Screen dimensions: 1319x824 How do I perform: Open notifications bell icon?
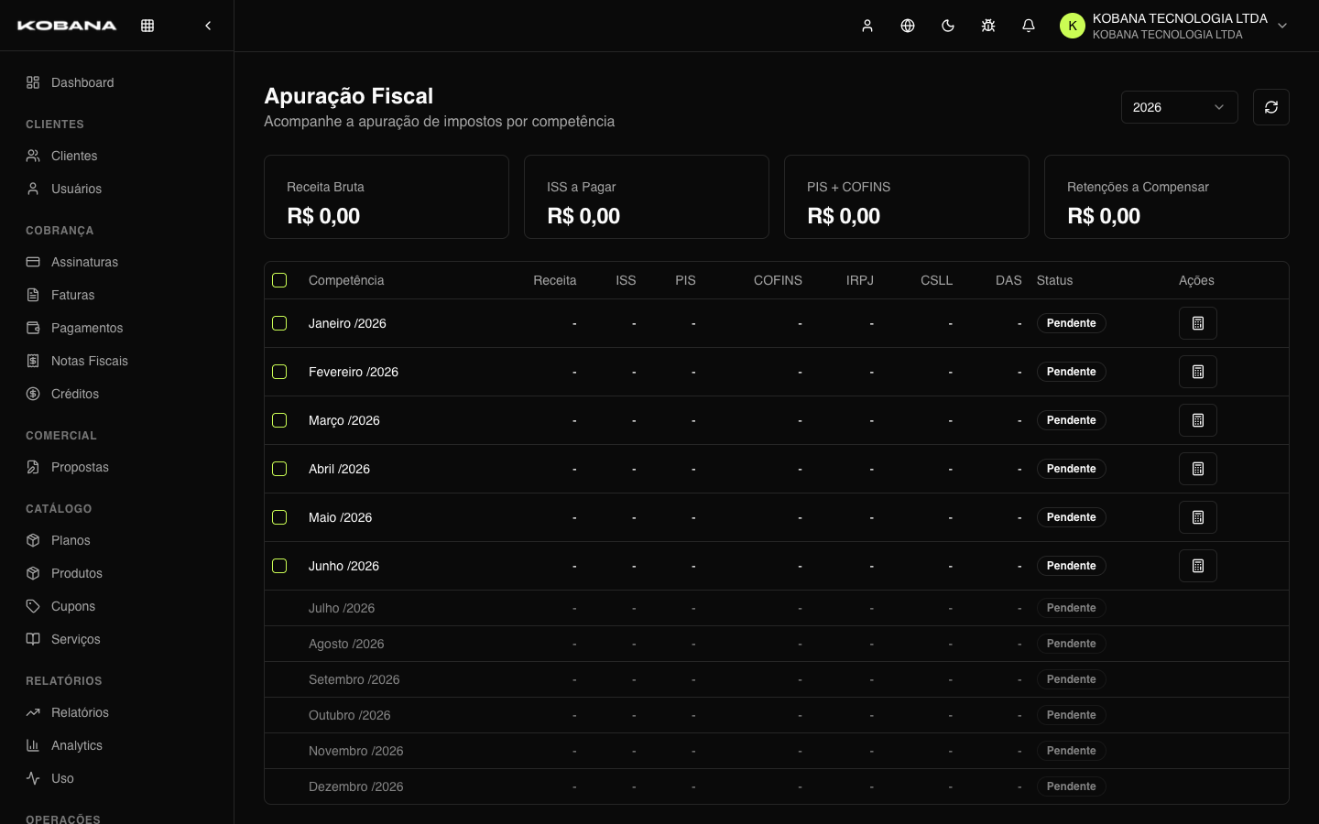click(x=1029, y=26)
